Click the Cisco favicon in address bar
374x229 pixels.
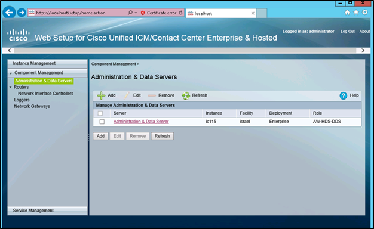tap(32, 13)
